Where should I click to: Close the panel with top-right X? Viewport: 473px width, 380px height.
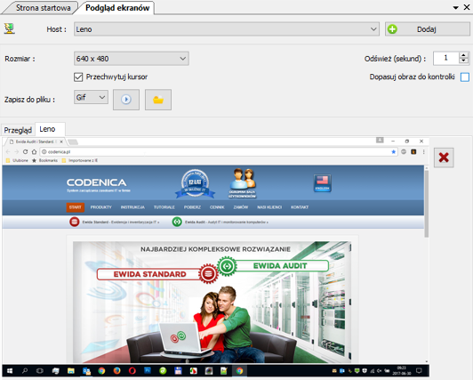click(467, 7)
